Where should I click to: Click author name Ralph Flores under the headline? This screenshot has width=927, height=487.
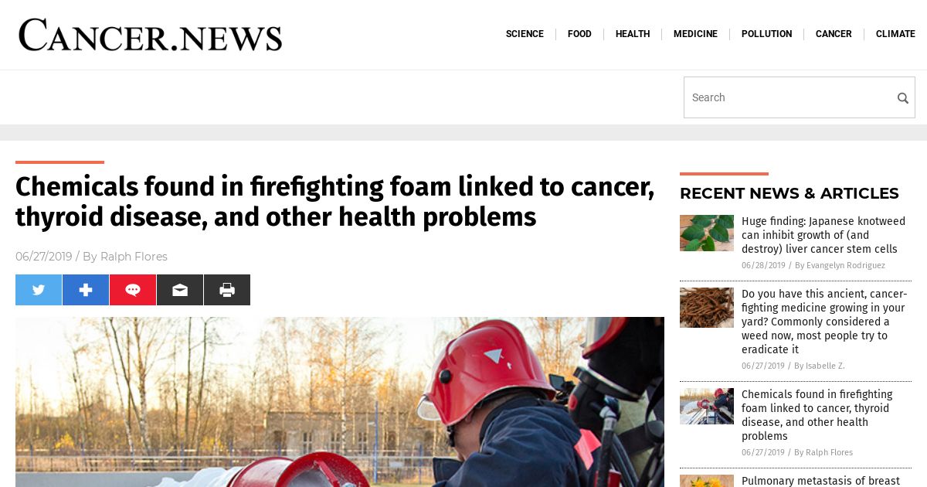[134, 257]
